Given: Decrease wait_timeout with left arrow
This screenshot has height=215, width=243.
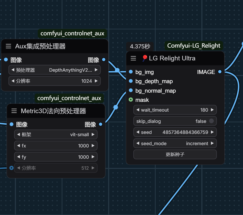Looking at the screenshot, I should pos(138,110).
